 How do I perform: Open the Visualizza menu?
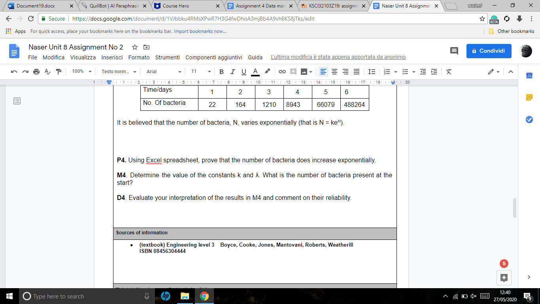[83, 57]
